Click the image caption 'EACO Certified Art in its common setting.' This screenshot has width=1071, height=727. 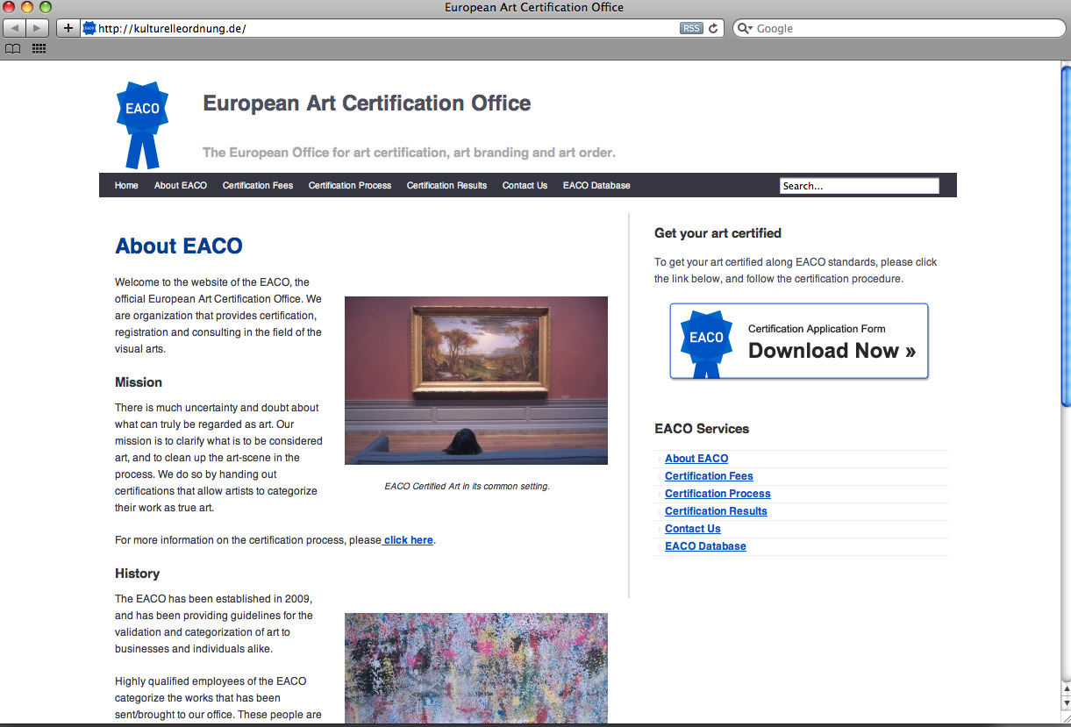(x=468, y=486)
